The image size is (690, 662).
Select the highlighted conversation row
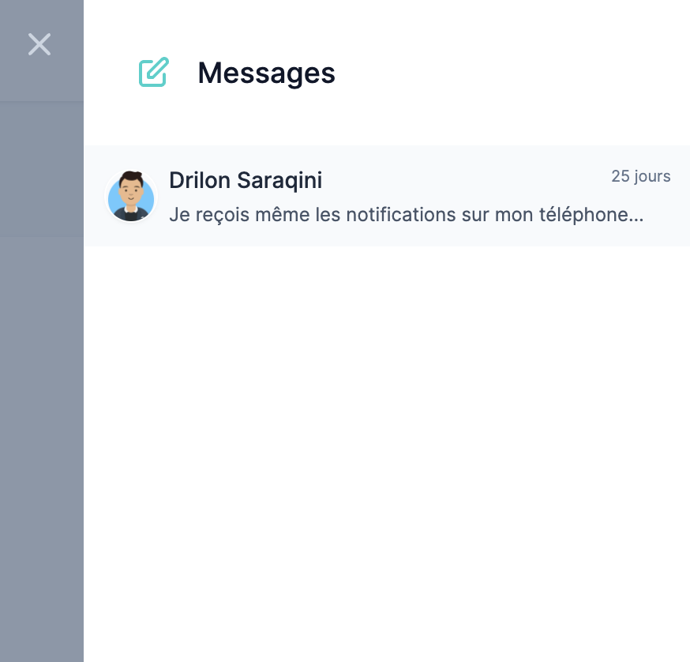tap(474, 196)
